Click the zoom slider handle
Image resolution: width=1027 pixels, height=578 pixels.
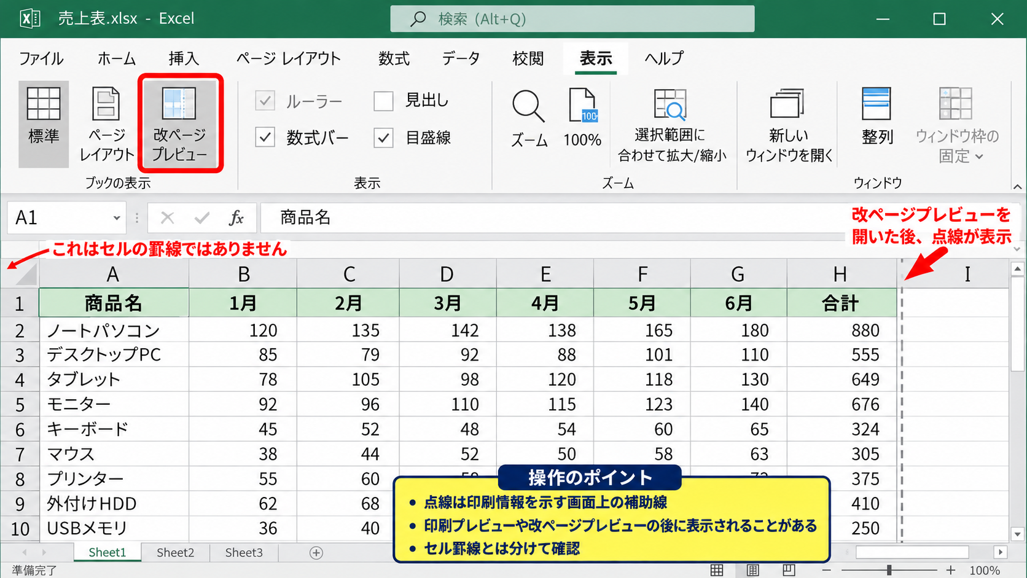(x=889, y=571)
